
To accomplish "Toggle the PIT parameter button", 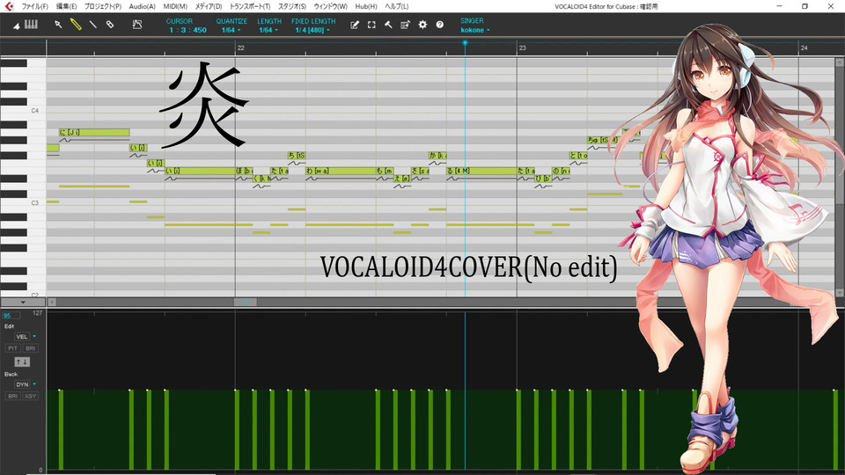I will pos(13,348).
